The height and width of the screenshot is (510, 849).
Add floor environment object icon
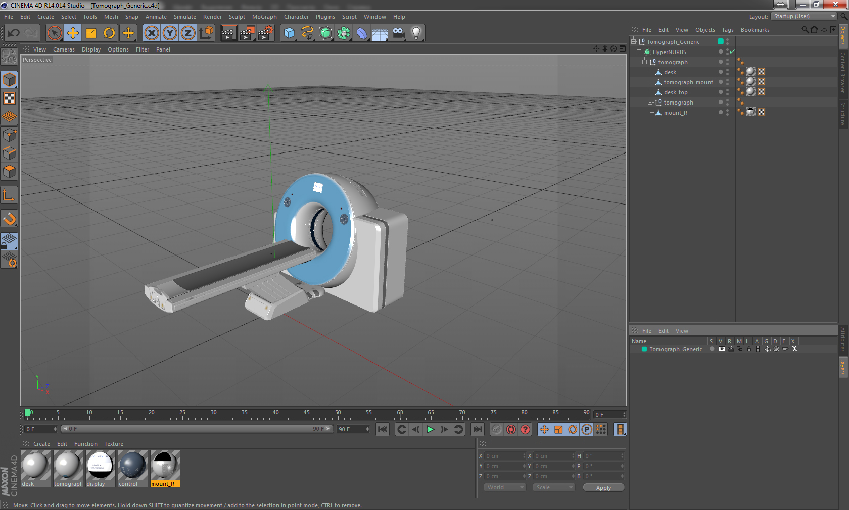[x=380, y=33]
